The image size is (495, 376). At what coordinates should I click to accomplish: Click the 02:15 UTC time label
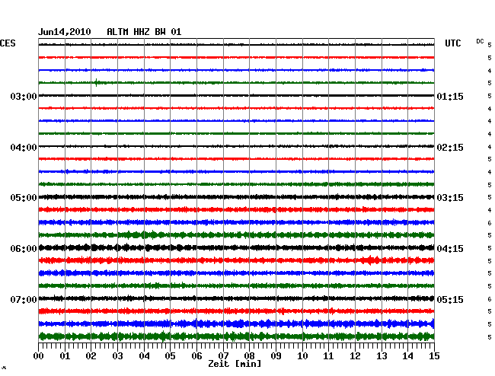[450, 148]
